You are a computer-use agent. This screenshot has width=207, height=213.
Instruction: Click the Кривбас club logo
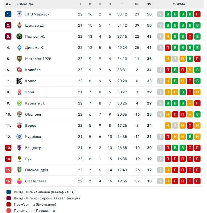[19, 70]
